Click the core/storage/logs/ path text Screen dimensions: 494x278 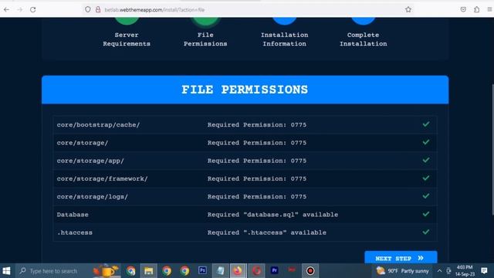[93, 197]
